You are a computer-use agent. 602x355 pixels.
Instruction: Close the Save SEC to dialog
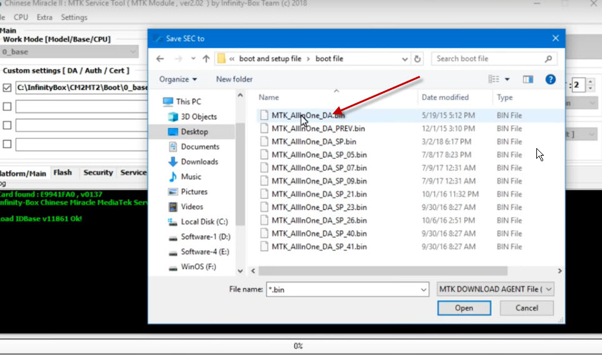pyautogui.click(x=556, y=38)
